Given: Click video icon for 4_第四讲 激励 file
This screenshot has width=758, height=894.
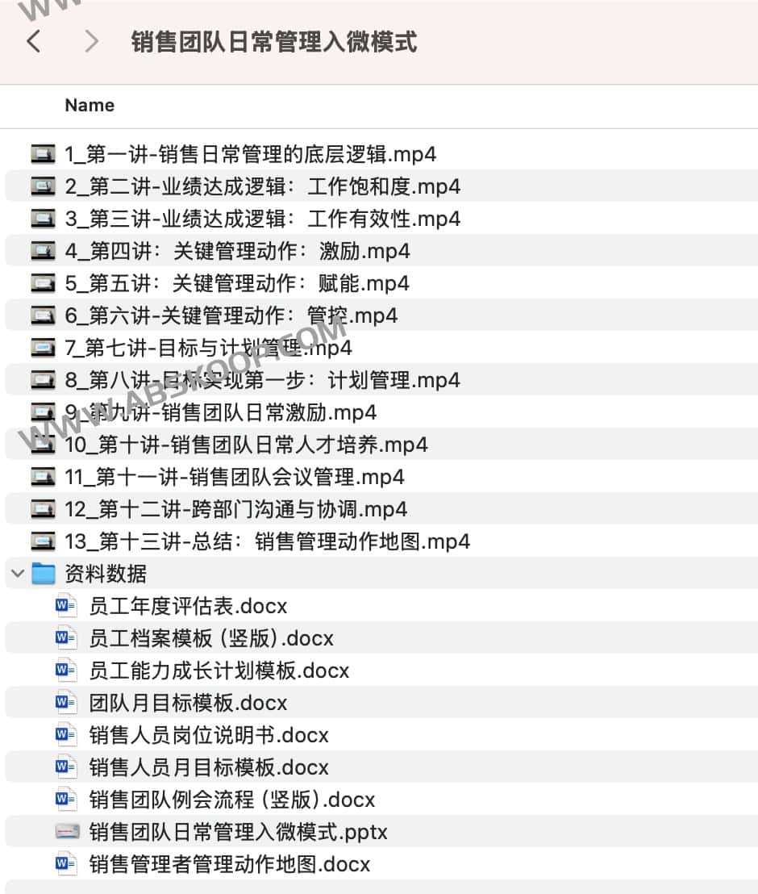Looking at the screenshot, I should click(44, 251).
